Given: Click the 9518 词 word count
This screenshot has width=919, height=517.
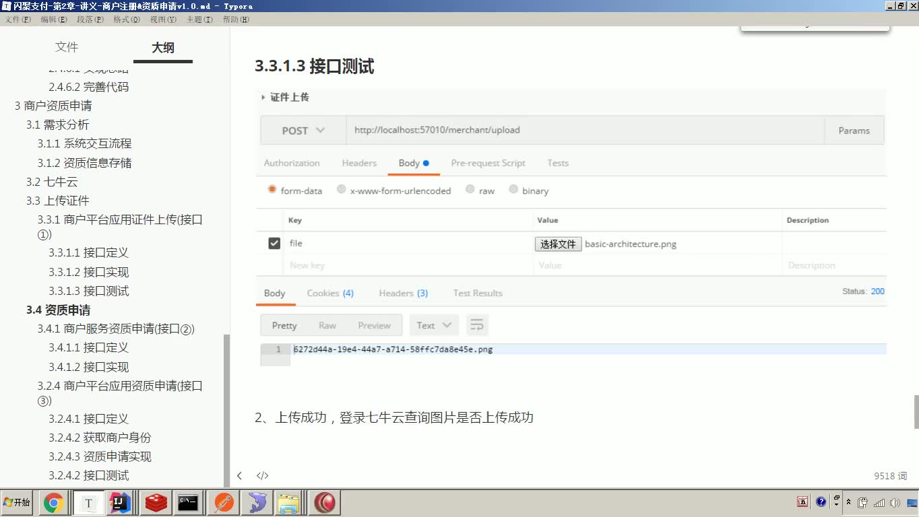Looking at the screenshot, I should [x=890, y=475].
